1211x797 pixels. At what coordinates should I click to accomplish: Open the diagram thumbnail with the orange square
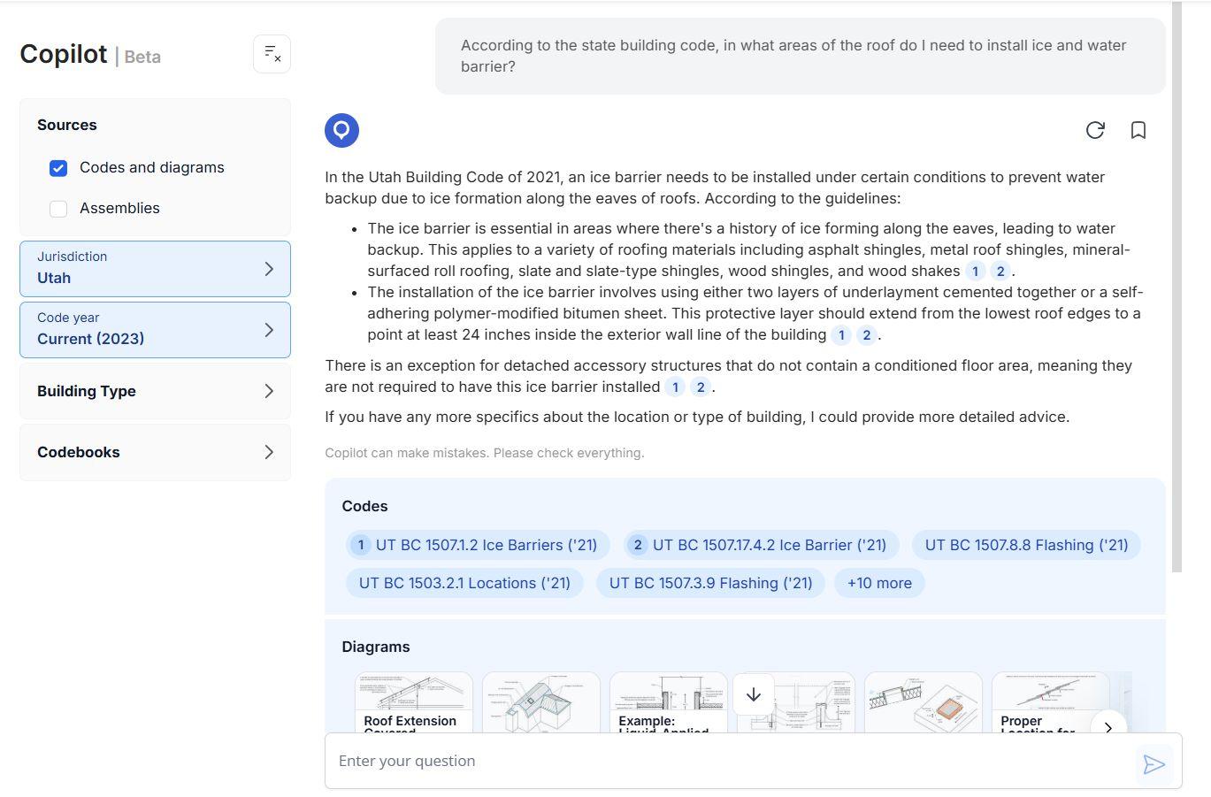click(x=924, y=702)
